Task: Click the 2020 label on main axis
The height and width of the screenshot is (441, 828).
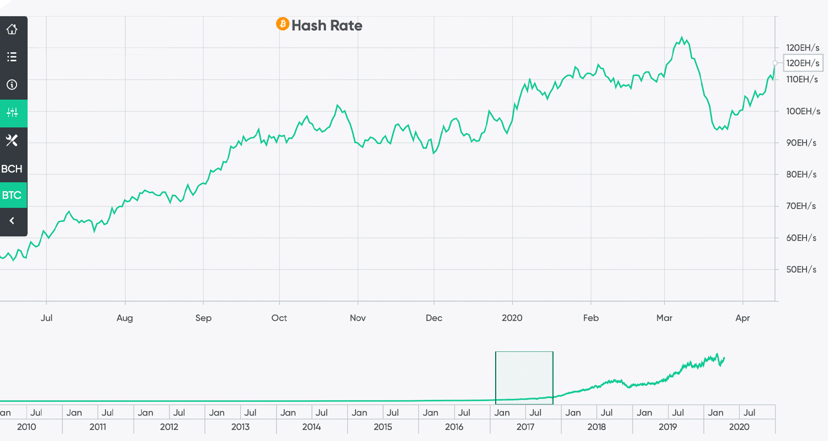Action: click(512, 318)
